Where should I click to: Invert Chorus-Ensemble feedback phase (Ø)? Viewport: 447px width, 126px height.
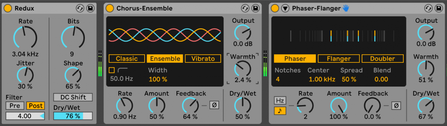click(214, 105)
